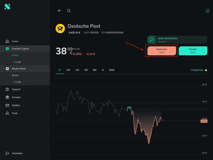Click the WKN 555200 text
213x160 pixels.
pos(91,33)
